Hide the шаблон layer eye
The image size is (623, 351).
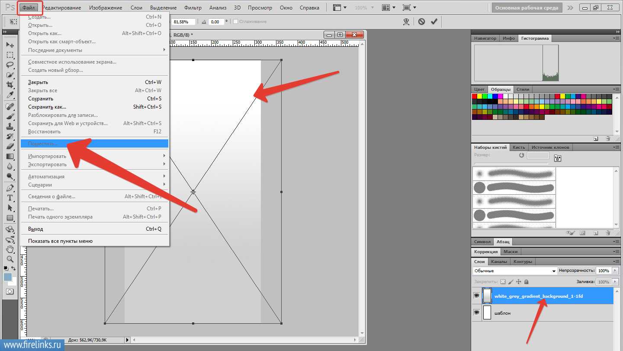click(x=476, y=312)
